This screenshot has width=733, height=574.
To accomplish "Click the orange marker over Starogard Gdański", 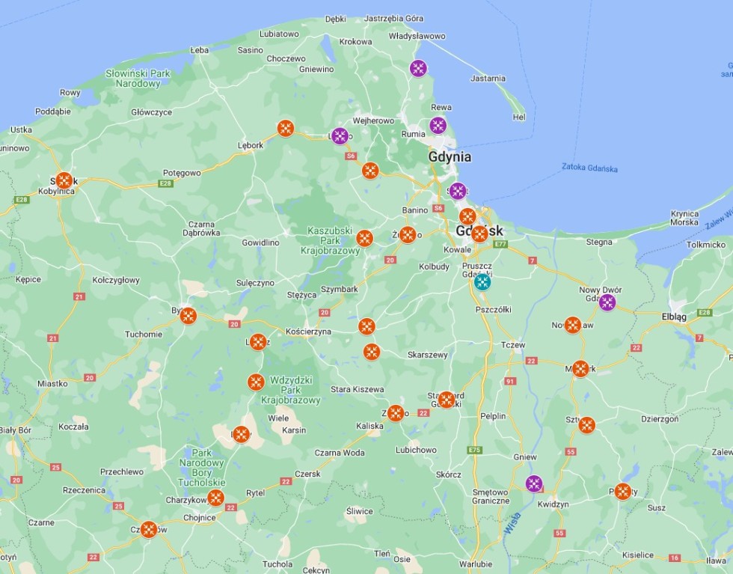I will (446, 400).
